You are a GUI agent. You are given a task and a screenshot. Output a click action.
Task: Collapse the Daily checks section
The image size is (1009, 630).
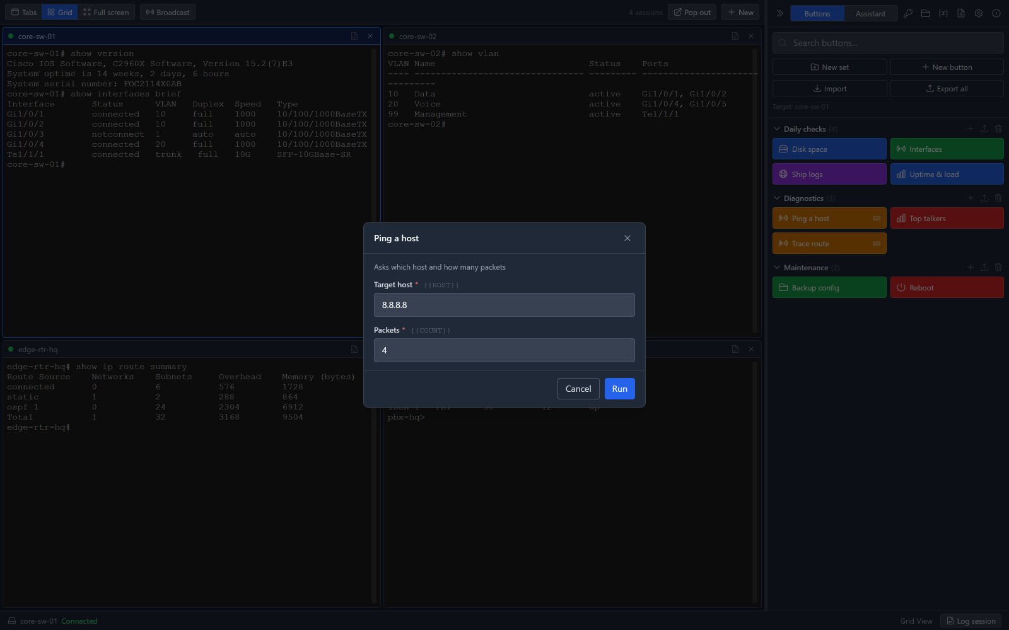[777, 129]
